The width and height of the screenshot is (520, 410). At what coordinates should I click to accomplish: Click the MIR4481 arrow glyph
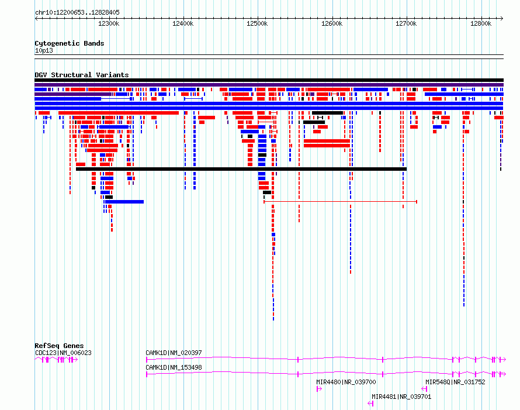coord(370,404)
